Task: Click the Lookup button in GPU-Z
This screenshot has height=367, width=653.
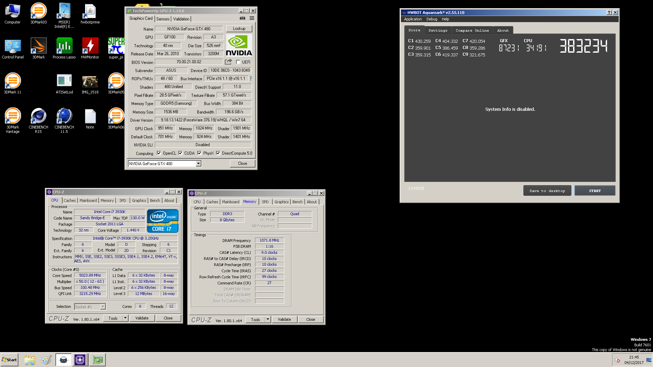Action: coord(239,29)
